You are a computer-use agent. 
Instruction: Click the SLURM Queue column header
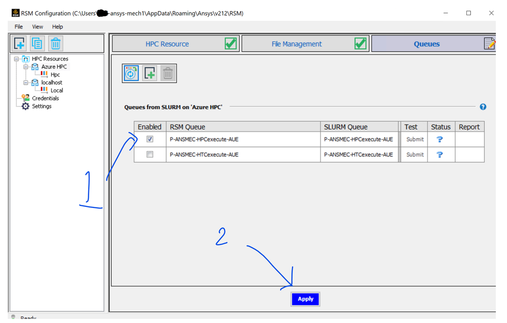point(360,127)
